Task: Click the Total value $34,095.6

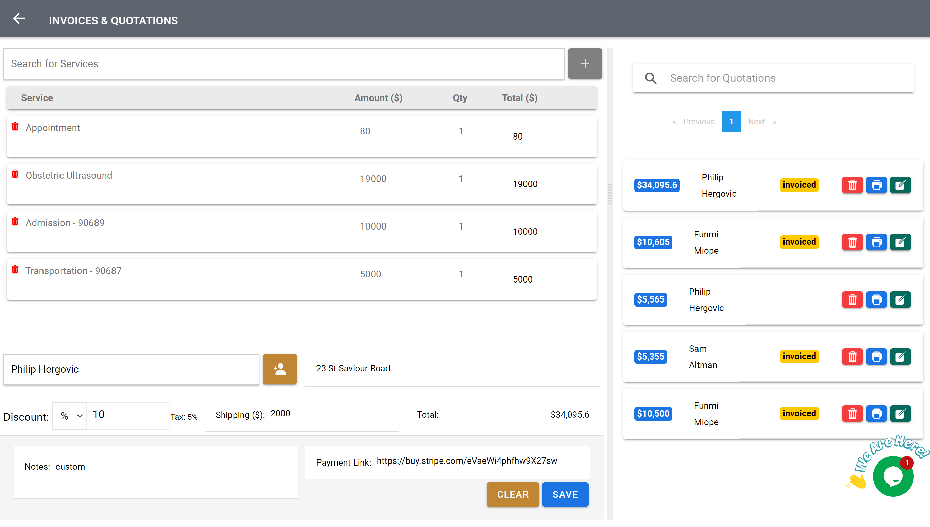Action: pyautogui.click(x=570, y=415)
